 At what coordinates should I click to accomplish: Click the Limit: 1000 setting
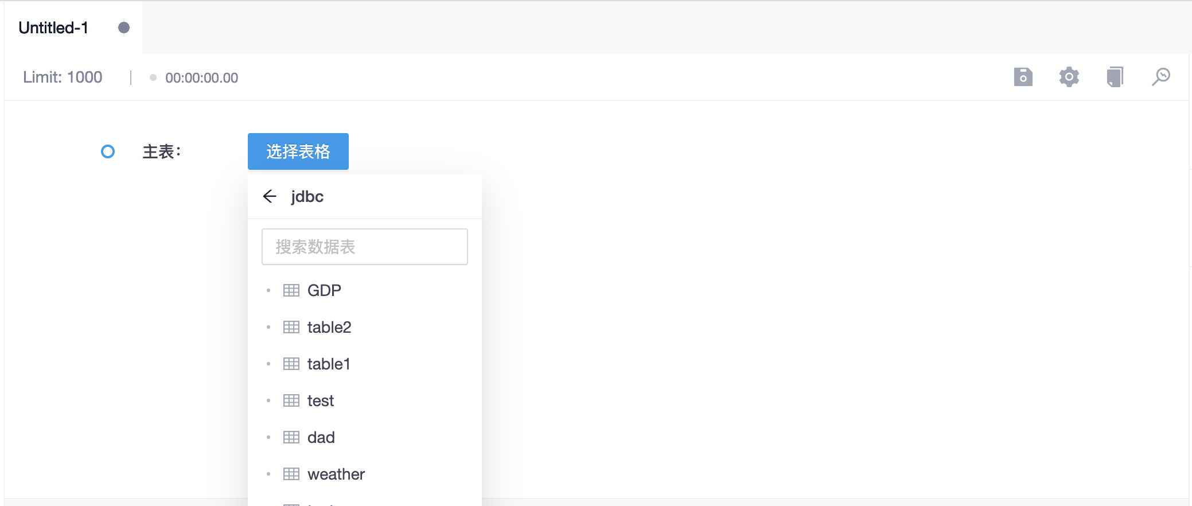click(63, 77)
